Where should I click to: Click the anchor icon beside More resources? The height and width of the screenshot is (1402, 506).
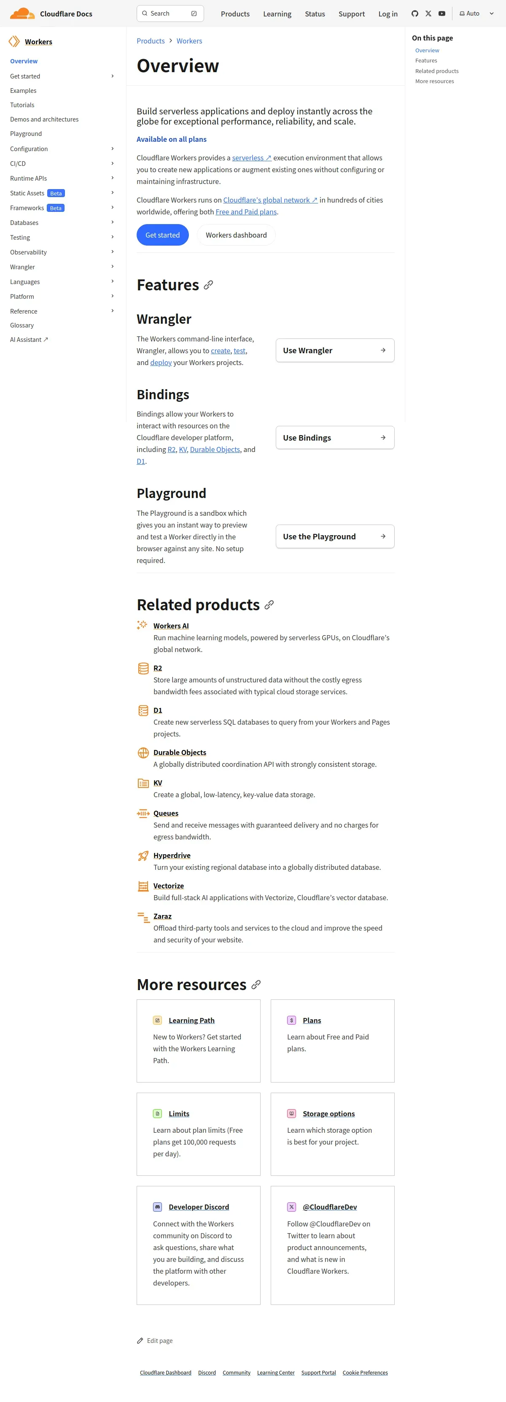[256, 985]
